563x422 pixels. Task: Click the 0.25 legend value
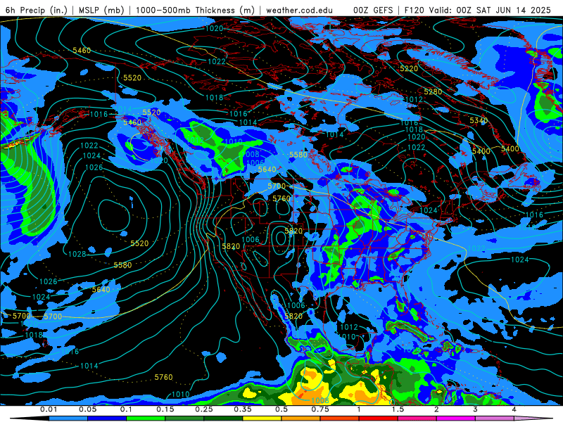pos(204,409)
